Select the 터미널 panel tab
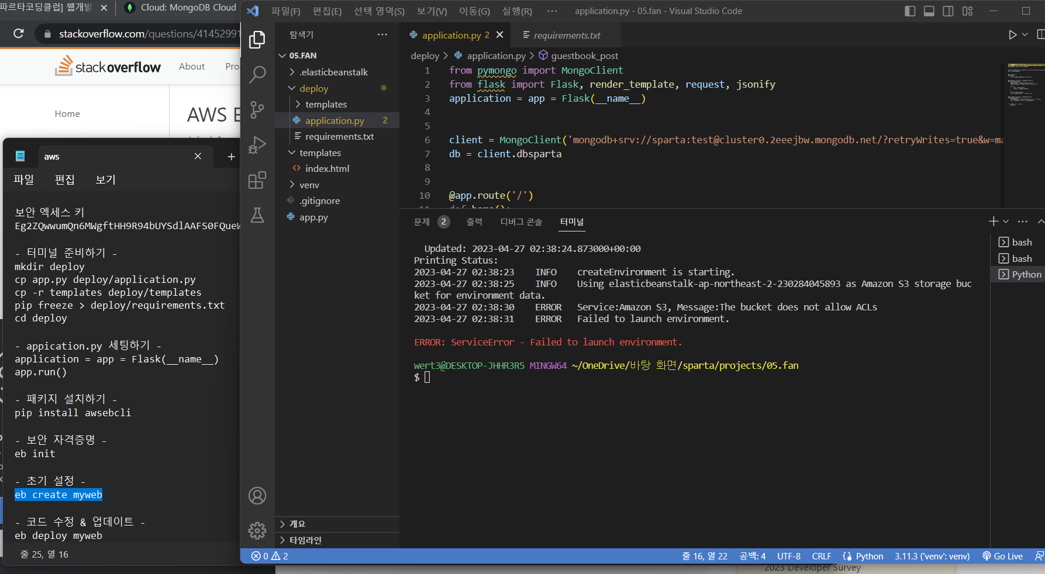Screen dimensions: 1045x574 pyautogui.click(x=572, y=222)
